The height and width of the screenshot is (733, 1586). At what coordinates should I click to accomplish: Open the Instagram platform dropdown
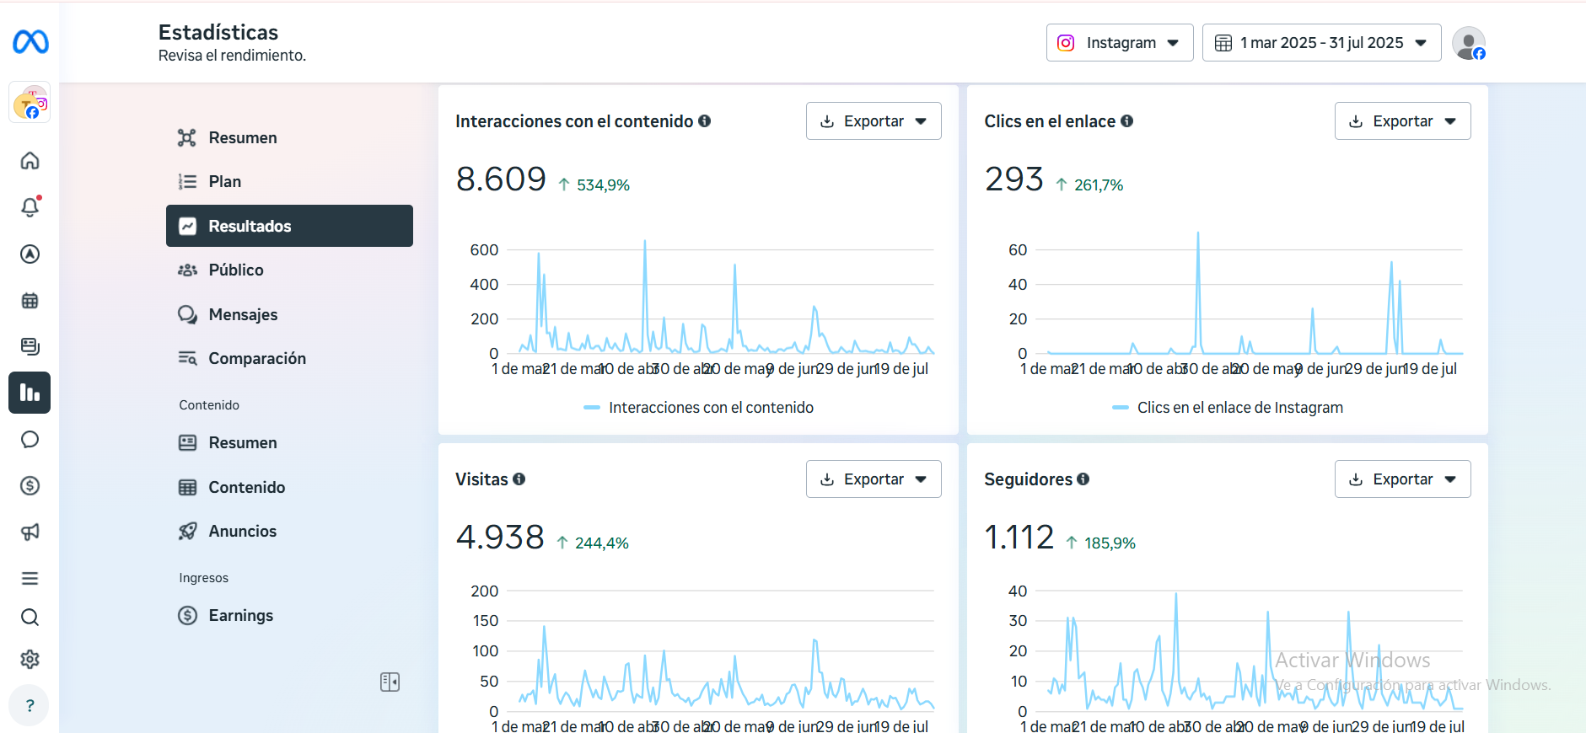point(1119,43)
